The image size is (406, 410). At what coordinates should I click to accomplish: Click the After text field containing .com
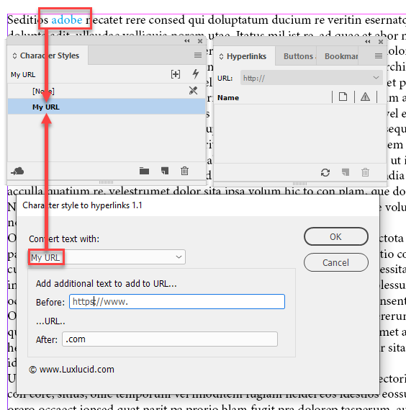(x=170, y=339)
